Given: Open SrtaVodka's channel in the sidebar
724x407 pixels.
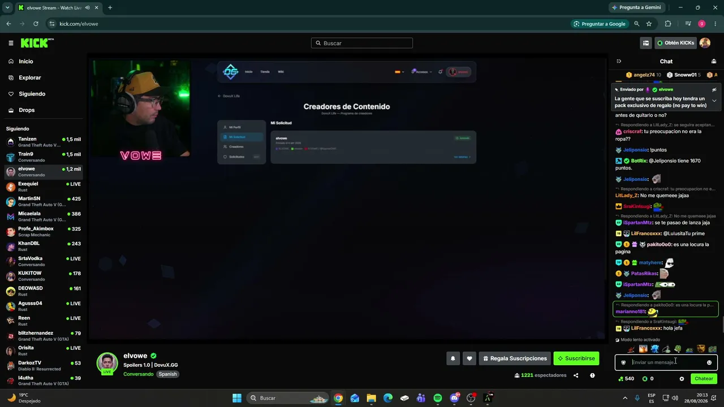Looking at the screenshot, I should 44,262.
